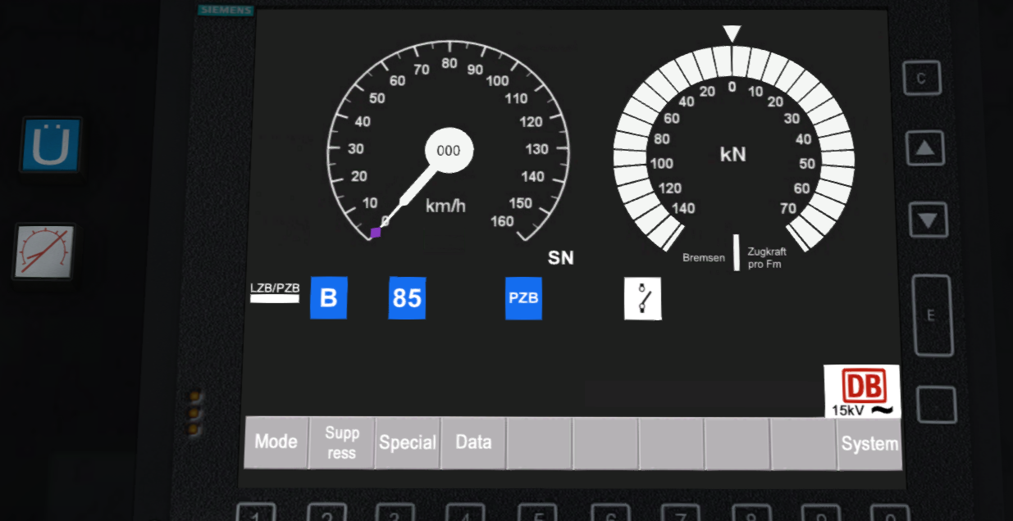Select the blue B indicator

[328, 297]
